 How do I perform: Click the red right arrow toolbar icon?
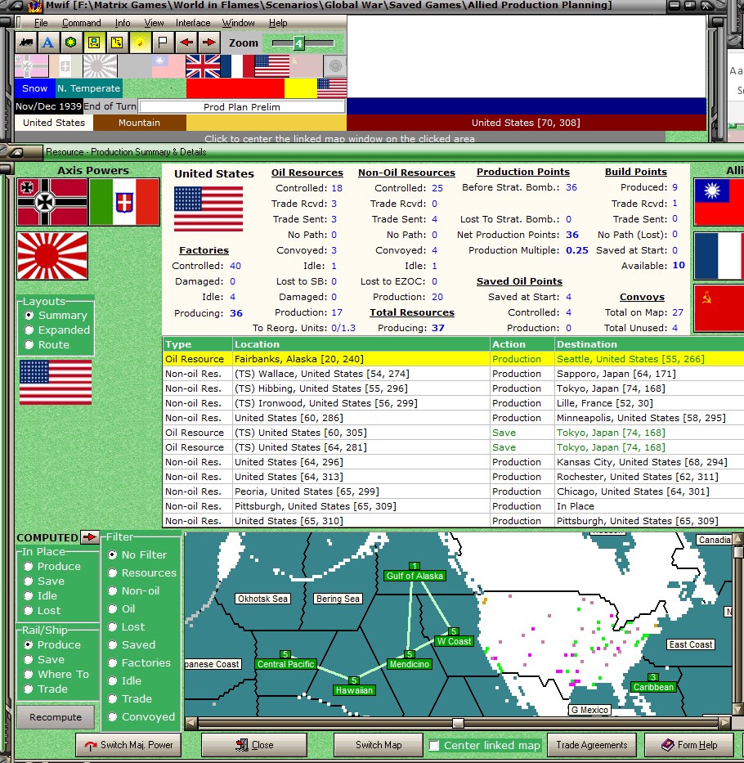coord(208,43)
